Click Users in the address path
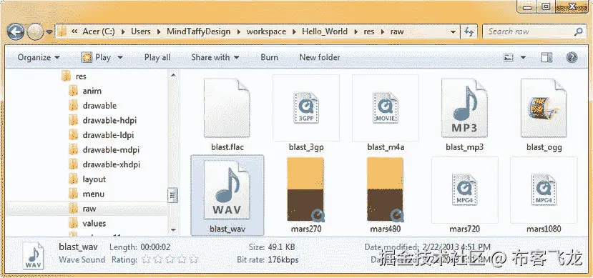 tap(141, 31)
